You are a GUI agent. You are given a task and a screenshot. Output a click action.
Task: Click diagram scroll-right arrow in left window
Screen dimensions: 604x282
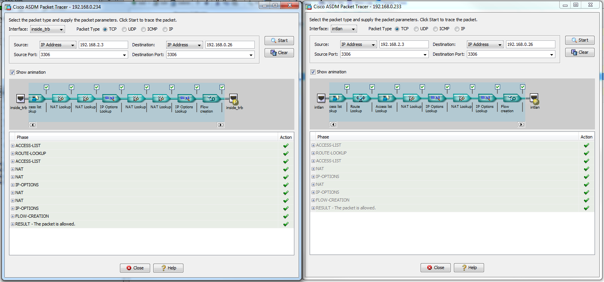pyautogui.click(x=221, y=125)
